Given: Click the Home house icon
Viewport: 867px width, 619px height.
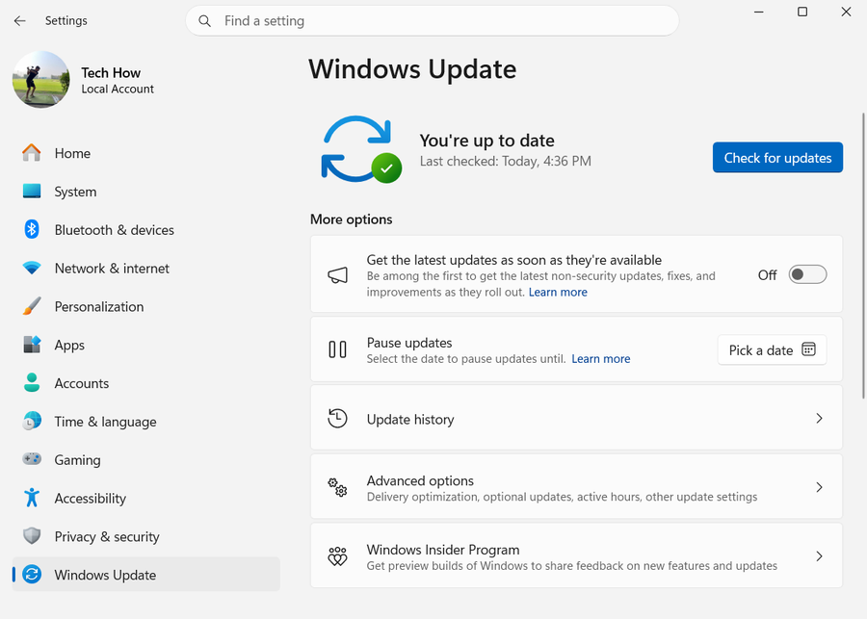Looking at the screenshot, I should pos(32,152).
